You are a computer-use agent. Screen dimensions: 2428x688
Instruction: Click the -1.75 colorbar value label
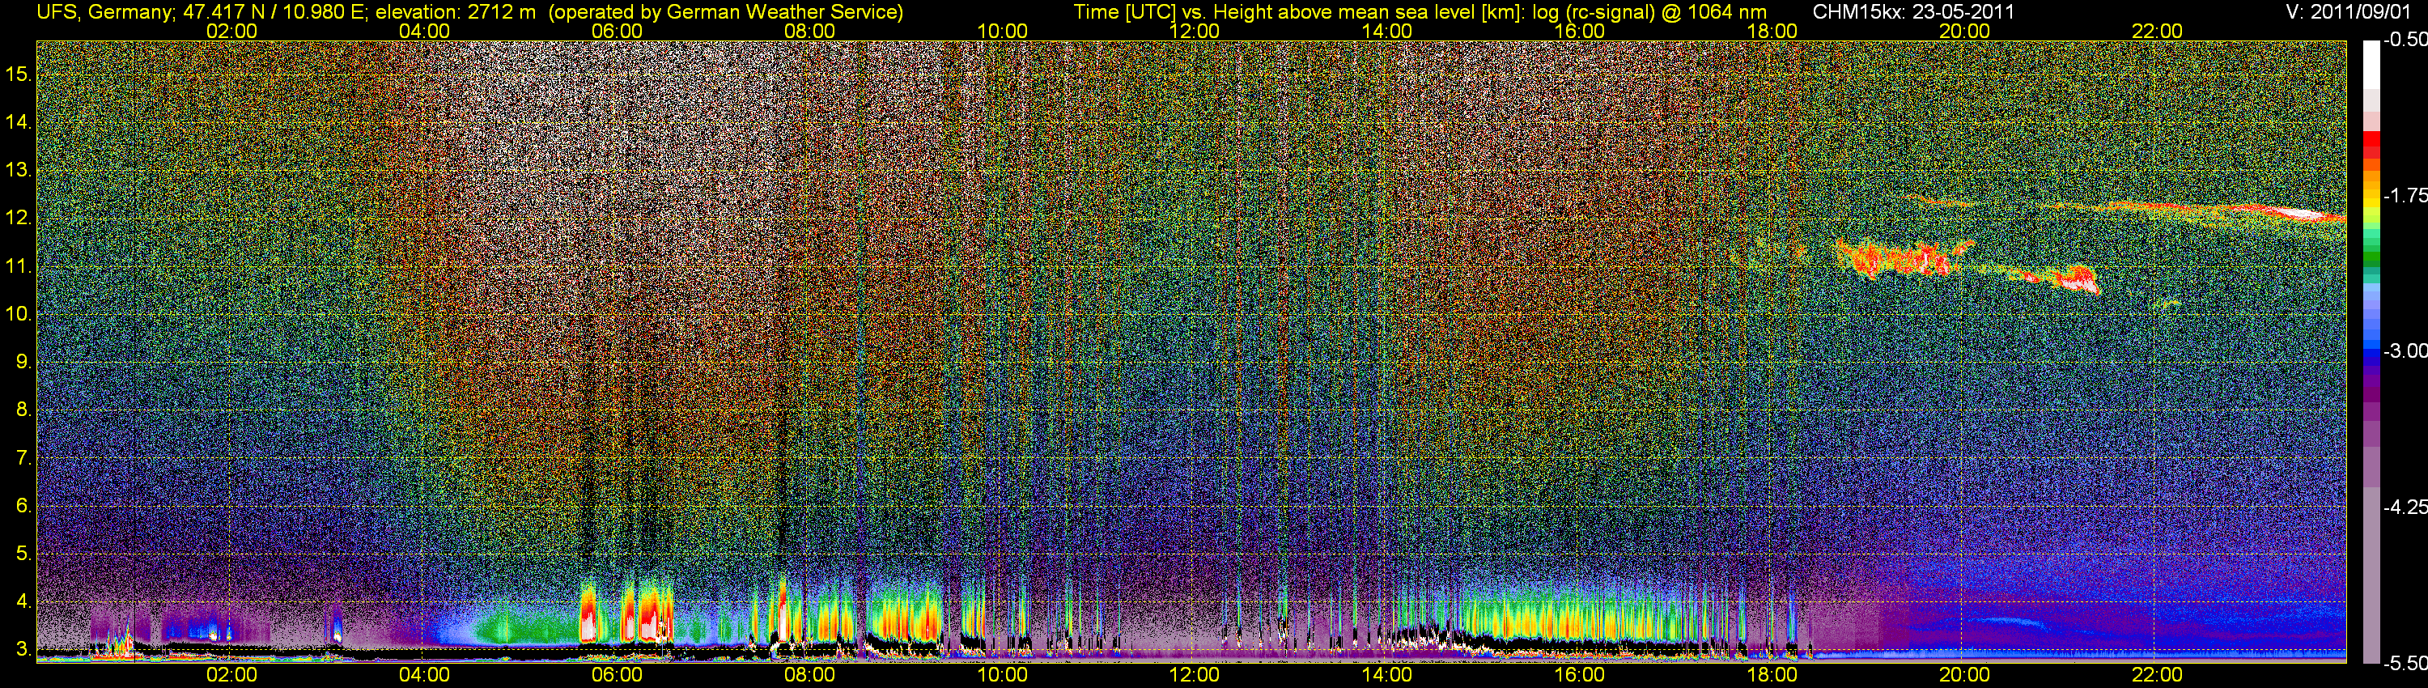(2405, 196)
